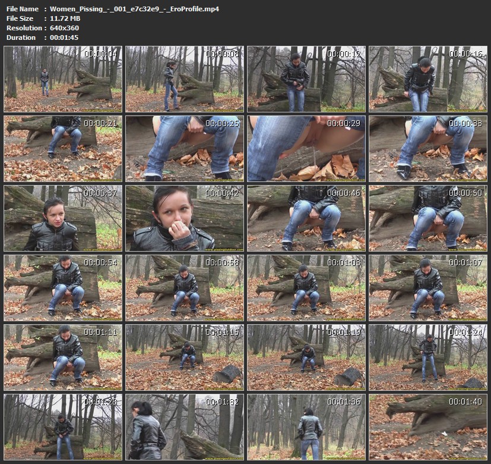Click the Resolution value 640x360
491x464 pixels.
(x=64, y=28)
